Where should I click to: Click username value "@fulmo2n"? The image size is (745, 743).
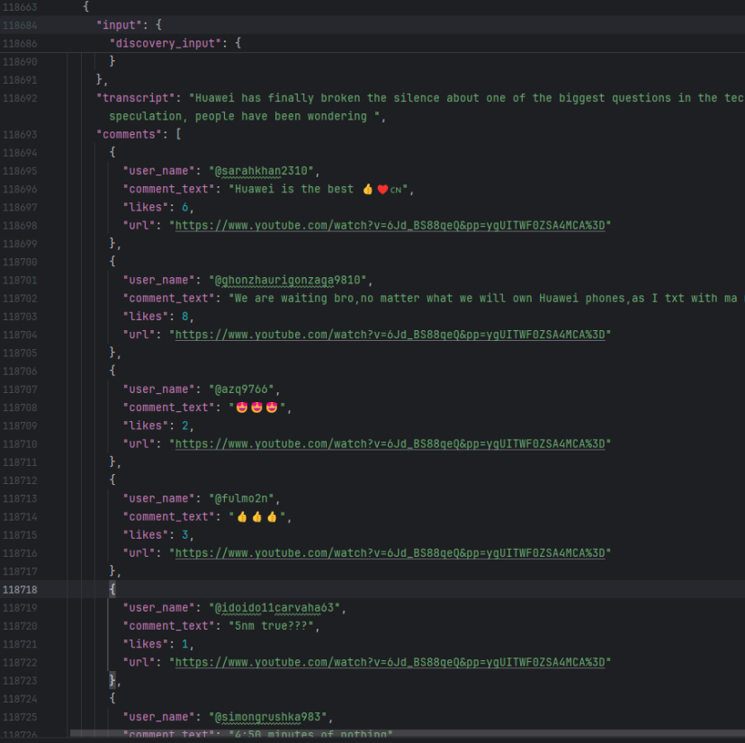(241, 498)
